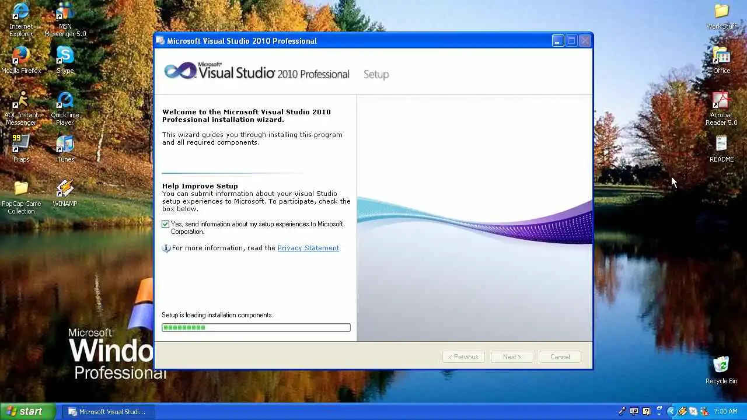Expand hidden tray icons with the arrow

point(671,411)
